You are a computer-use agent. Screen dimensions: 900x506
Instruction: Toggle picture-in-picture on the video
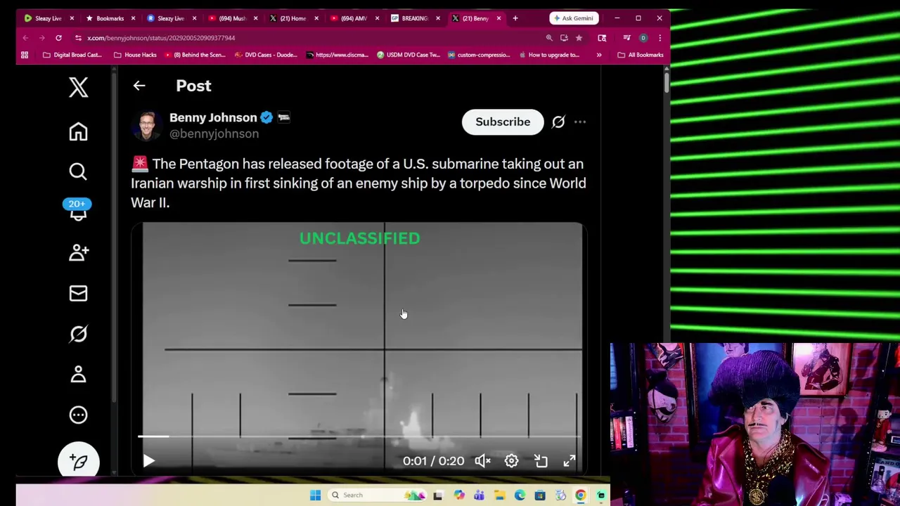541,461
